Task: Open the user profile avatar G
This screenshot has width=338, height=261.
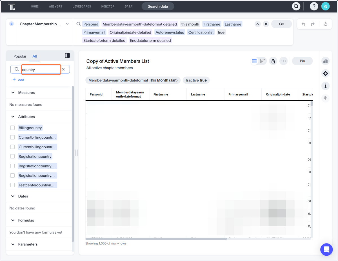Action: coord(325,6)
